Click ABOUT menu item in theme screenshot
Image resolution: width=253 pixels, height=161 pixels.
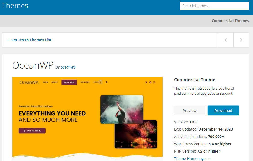pyautogui.click(x=55, y=82)
